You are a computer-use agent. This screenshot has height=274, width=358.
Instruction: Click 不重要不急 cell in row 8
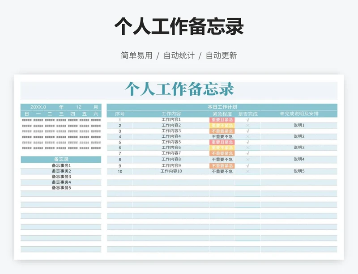[222, 160]
